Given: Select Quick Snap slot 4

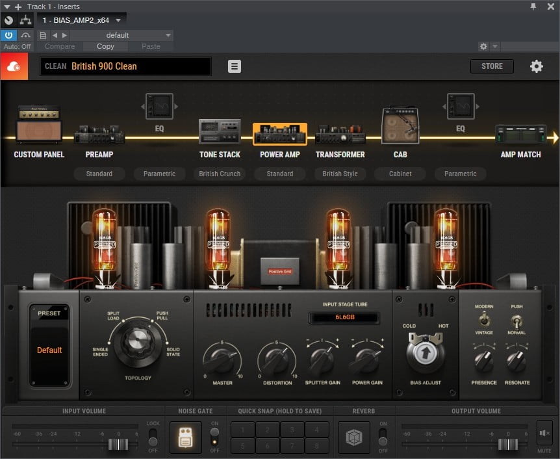Looking at the screenshot, I should click(317, 430).
